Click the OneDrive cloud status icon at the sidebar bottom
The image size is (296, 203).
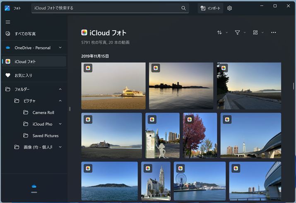tap(34, 186)
